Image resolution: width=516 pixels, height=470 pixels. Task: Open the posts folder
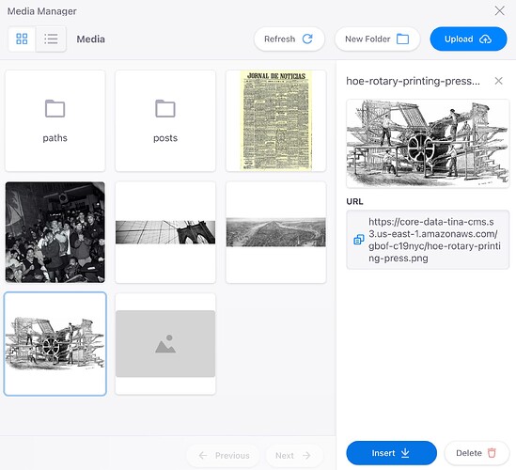click(165, 121)
